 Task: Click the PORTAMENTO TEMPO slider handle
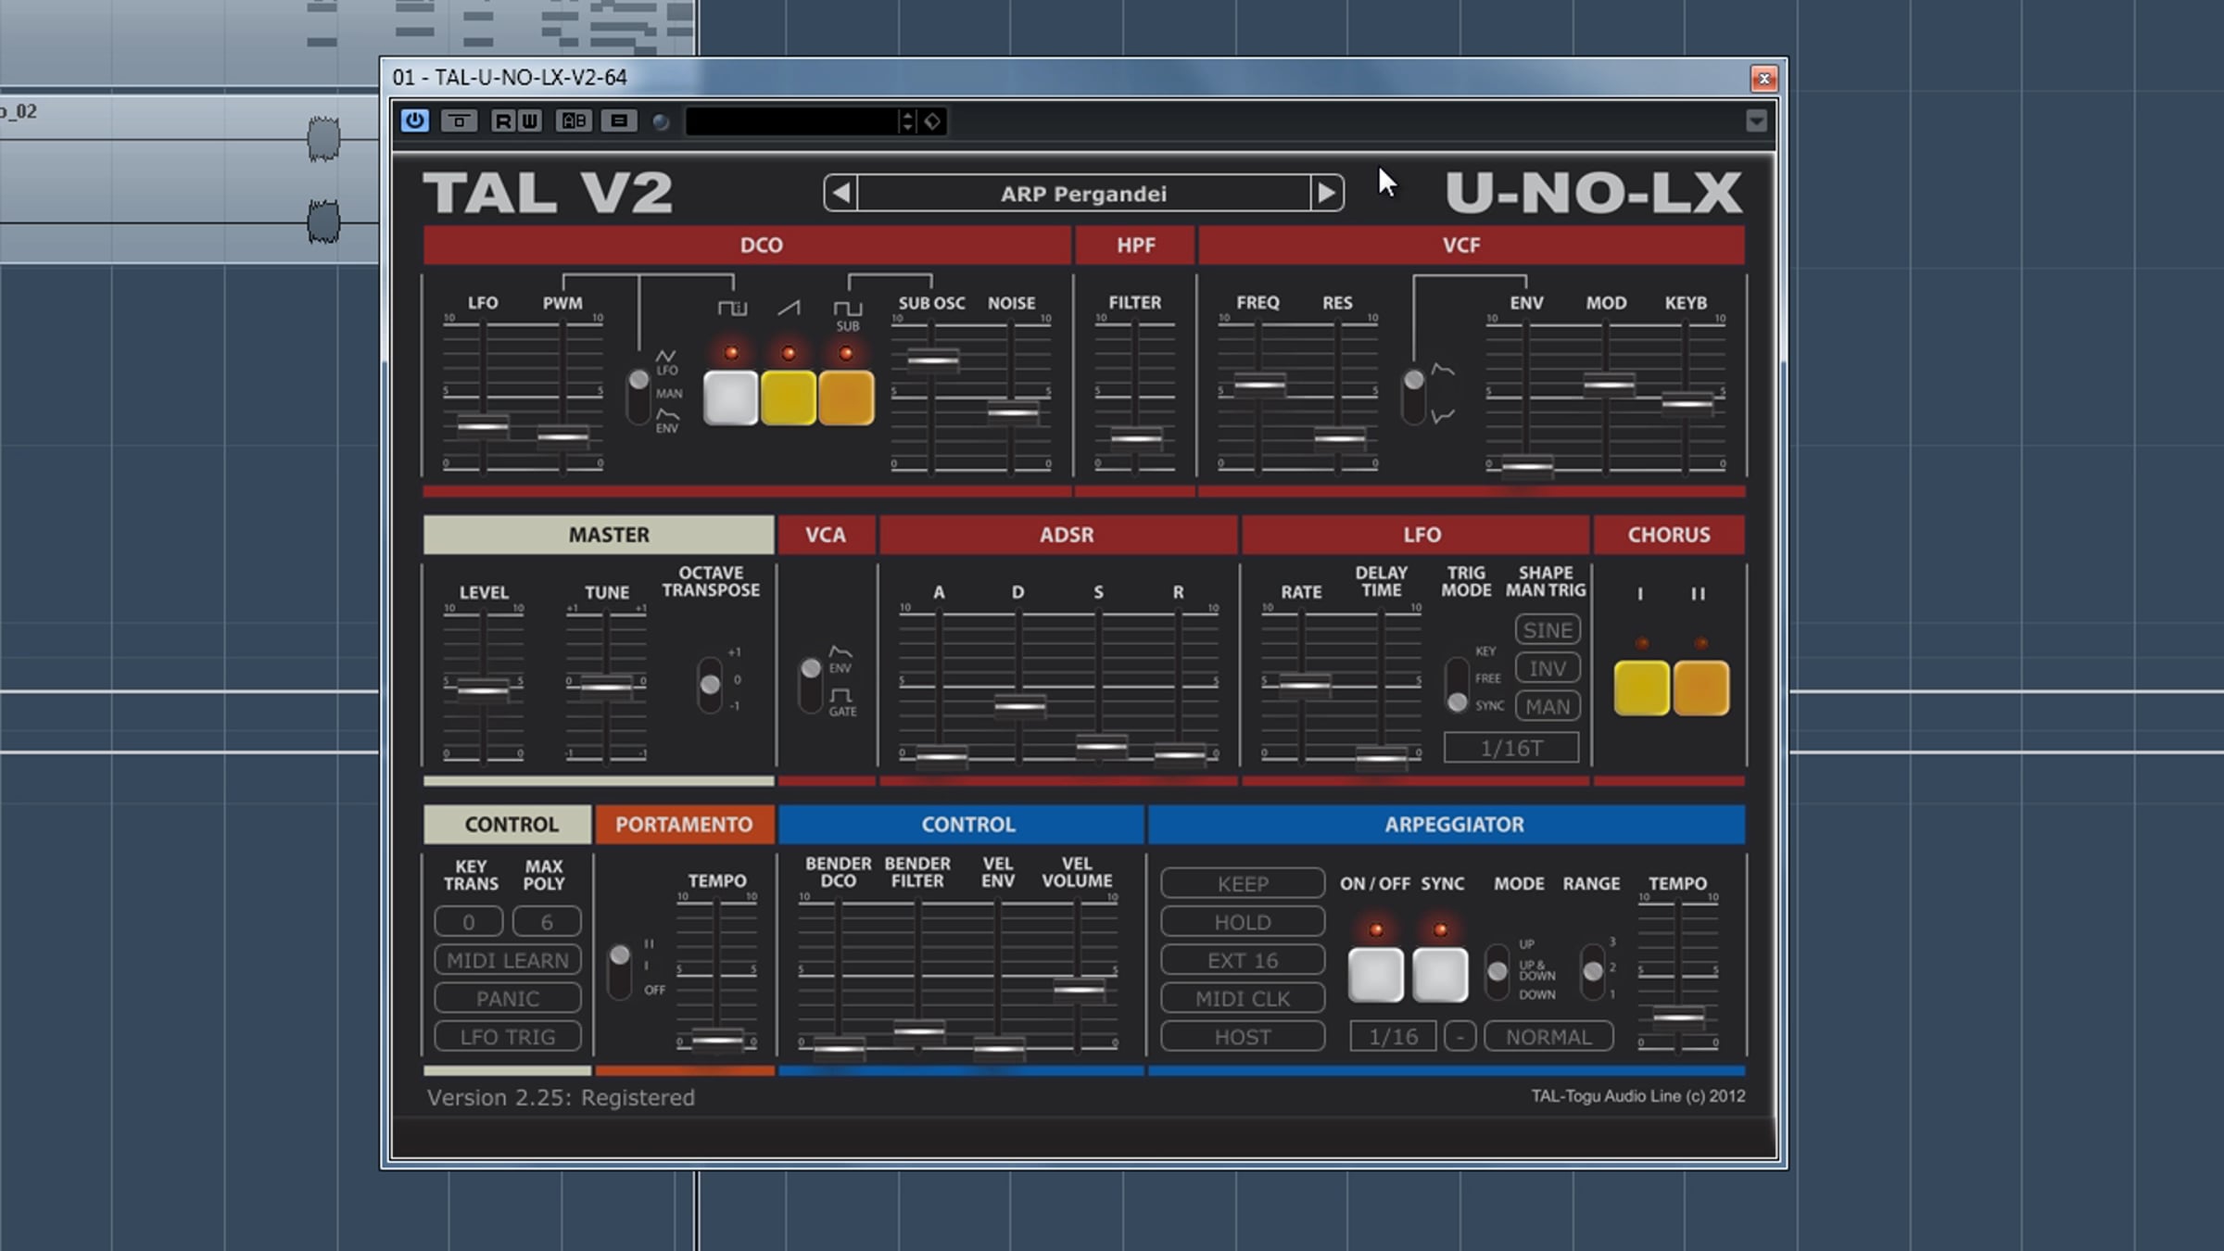tap(717, 1041)
